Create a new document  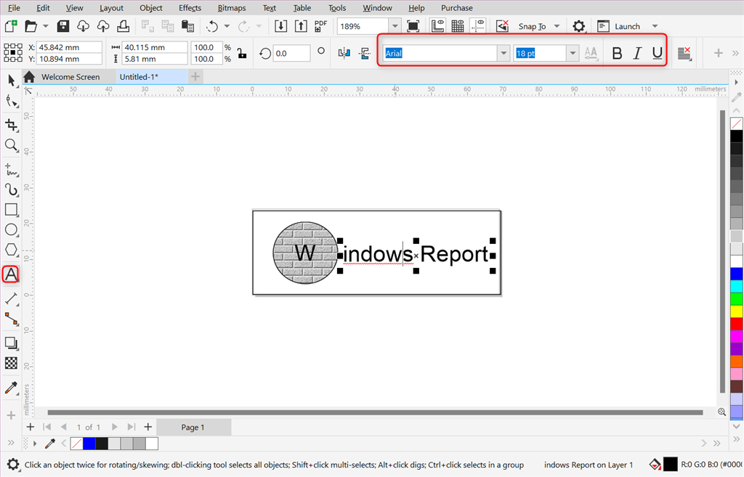pyautogui.click(x=11, y=26)
